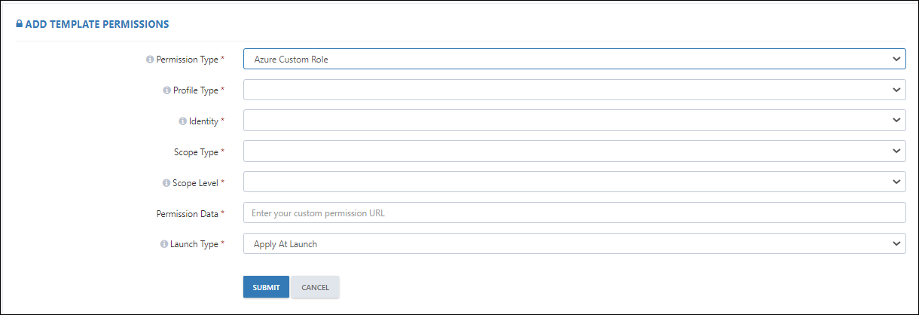The width and height of the screenshot is (919, 315).
Task: Click the Launch Type chevron arrow
Action: coord(896,243)
